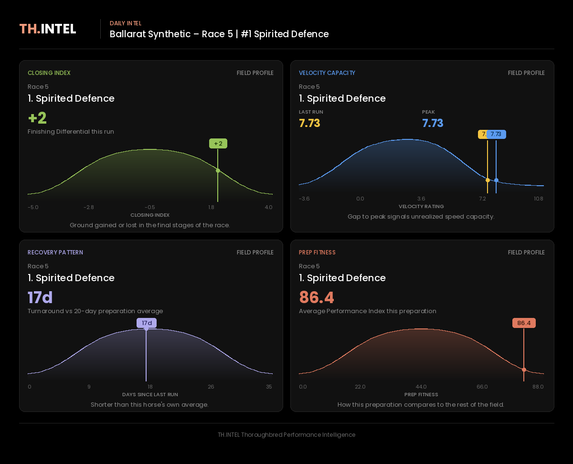Select Spirited Defence name in Prep Fitness card
The image size is (573, 464).
coord(342,278)
